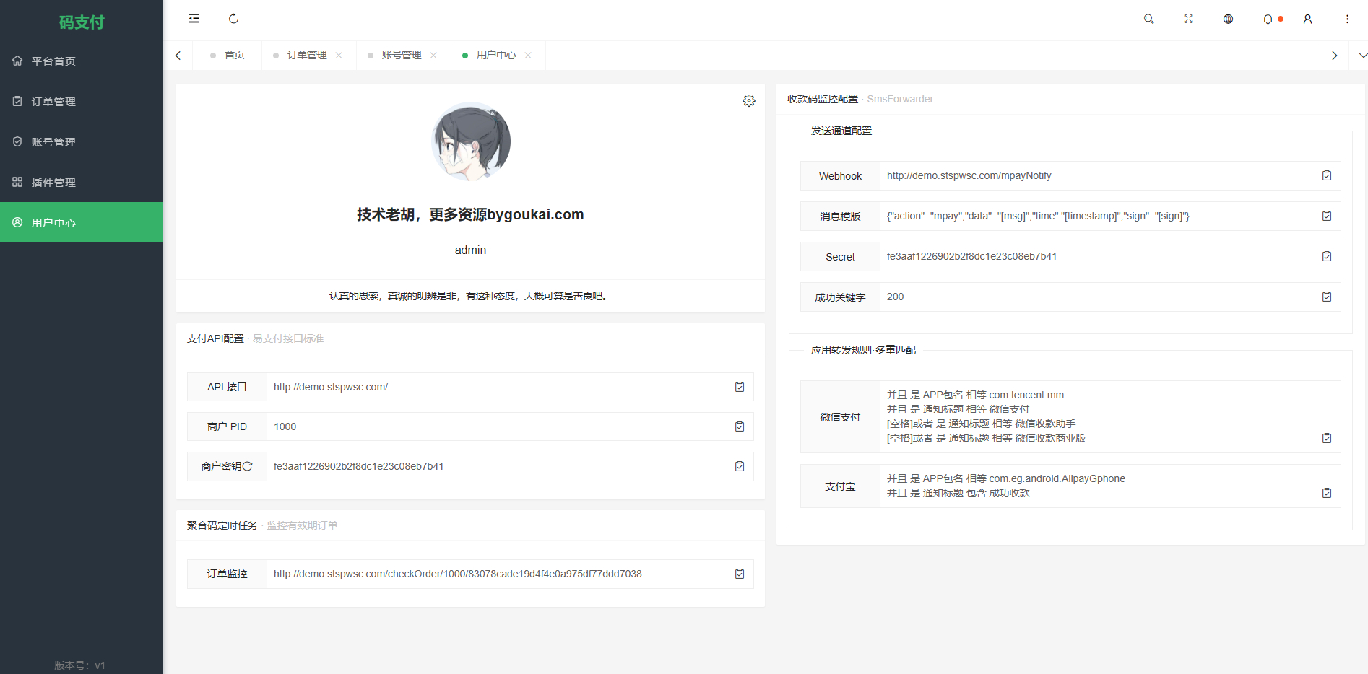Close the 账号管理 tab

click(x=433, y=56)
